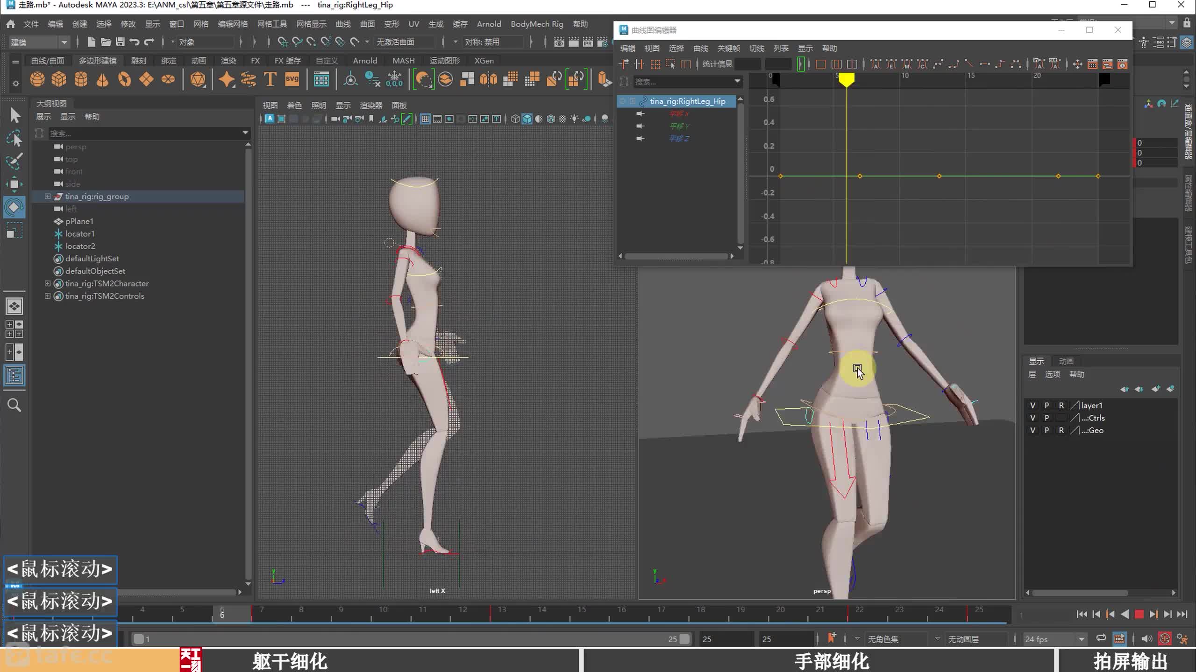
Task: Select the arrow Select tool in toolbox
Action: click(14, 115)
